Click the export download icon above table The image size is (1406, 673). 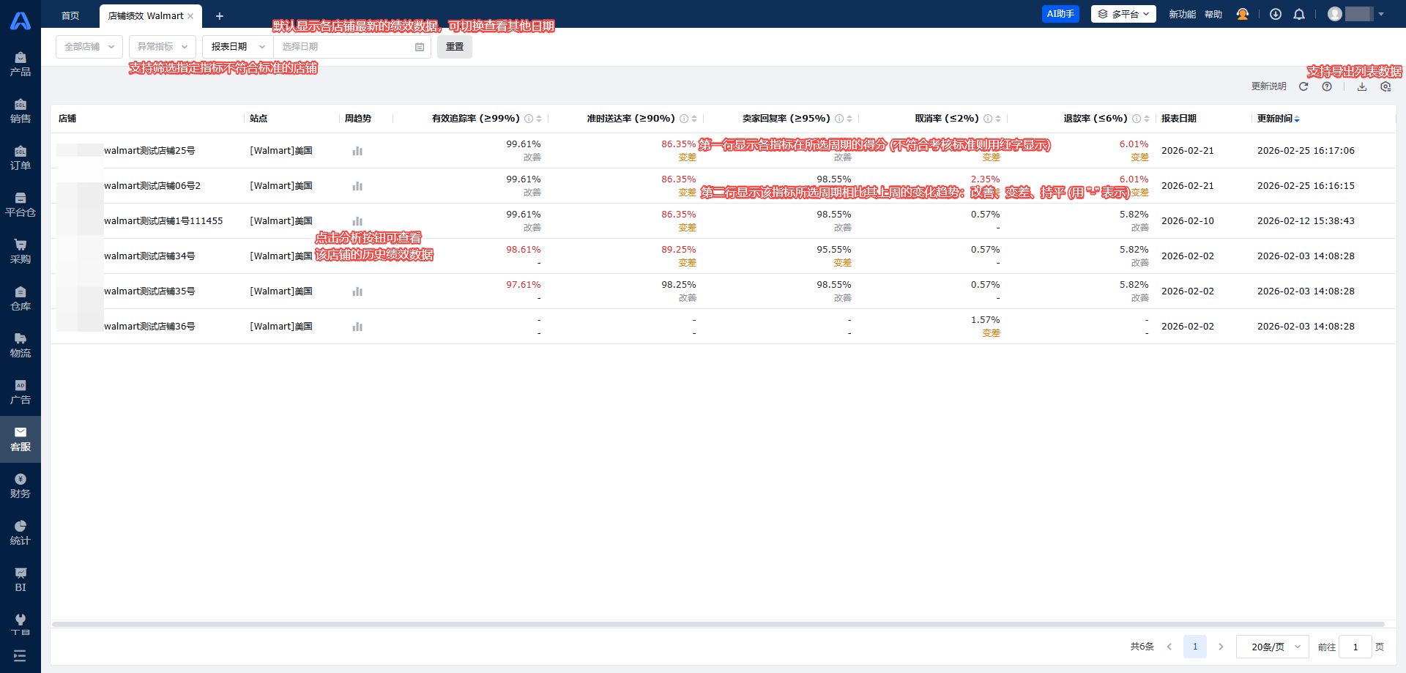click(x=1362, y=86)
